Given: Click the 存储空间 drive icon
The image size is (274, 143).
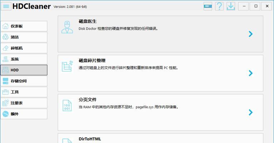Looking at the screenshot, I should tap(5, 81).
